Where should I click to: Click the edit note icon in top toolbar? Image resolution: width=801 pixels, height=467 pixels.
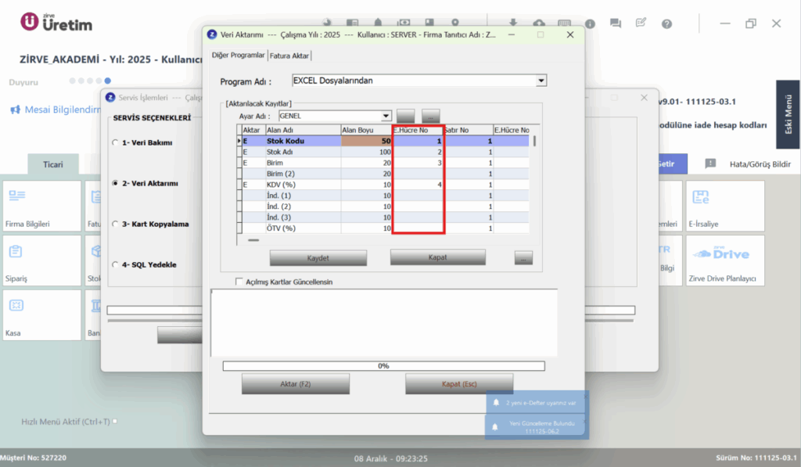tap(641, 23)
